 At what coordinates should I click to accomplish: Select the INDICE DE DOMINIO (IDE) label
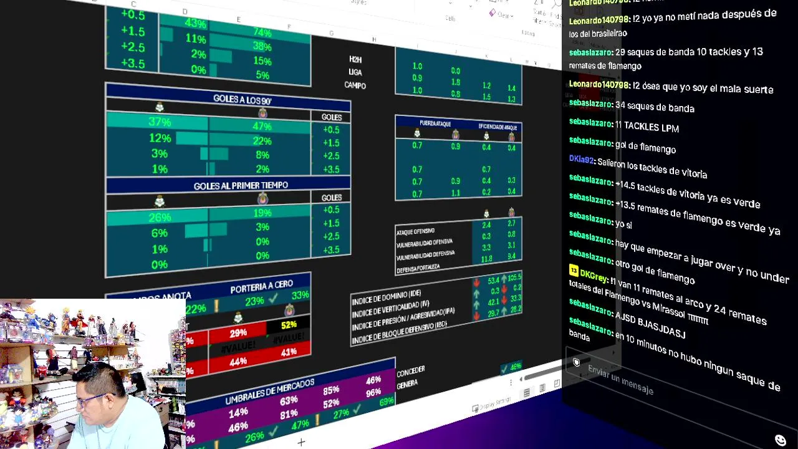pos(387,297)
